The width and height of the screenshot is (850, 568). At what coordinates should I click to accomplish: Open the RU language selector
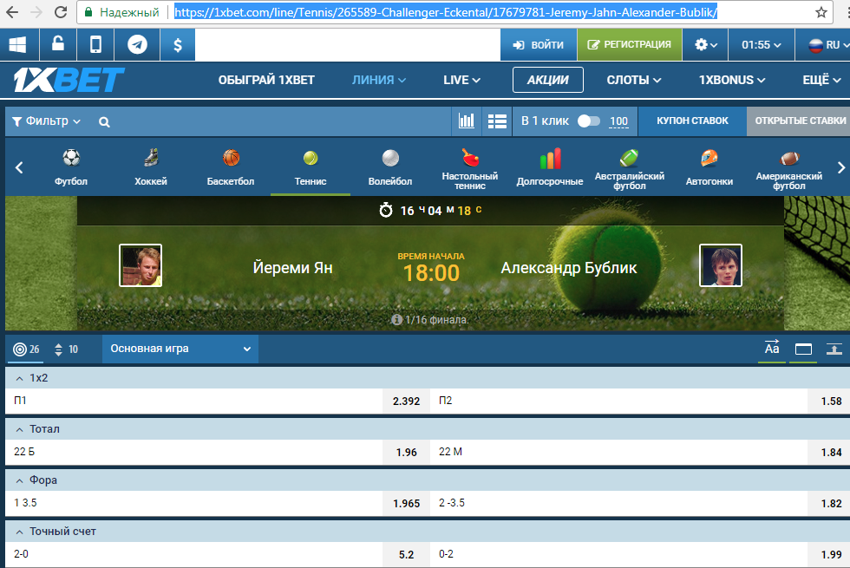[827, 44]
